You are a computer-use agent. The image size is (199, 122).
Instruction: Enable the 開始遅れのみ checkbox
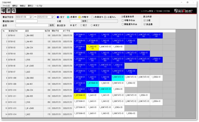click(123, 24)
